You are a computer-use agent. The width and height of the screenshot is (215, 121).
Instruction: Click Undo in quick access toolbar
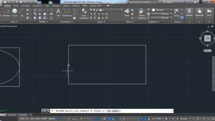coord(25,2)
